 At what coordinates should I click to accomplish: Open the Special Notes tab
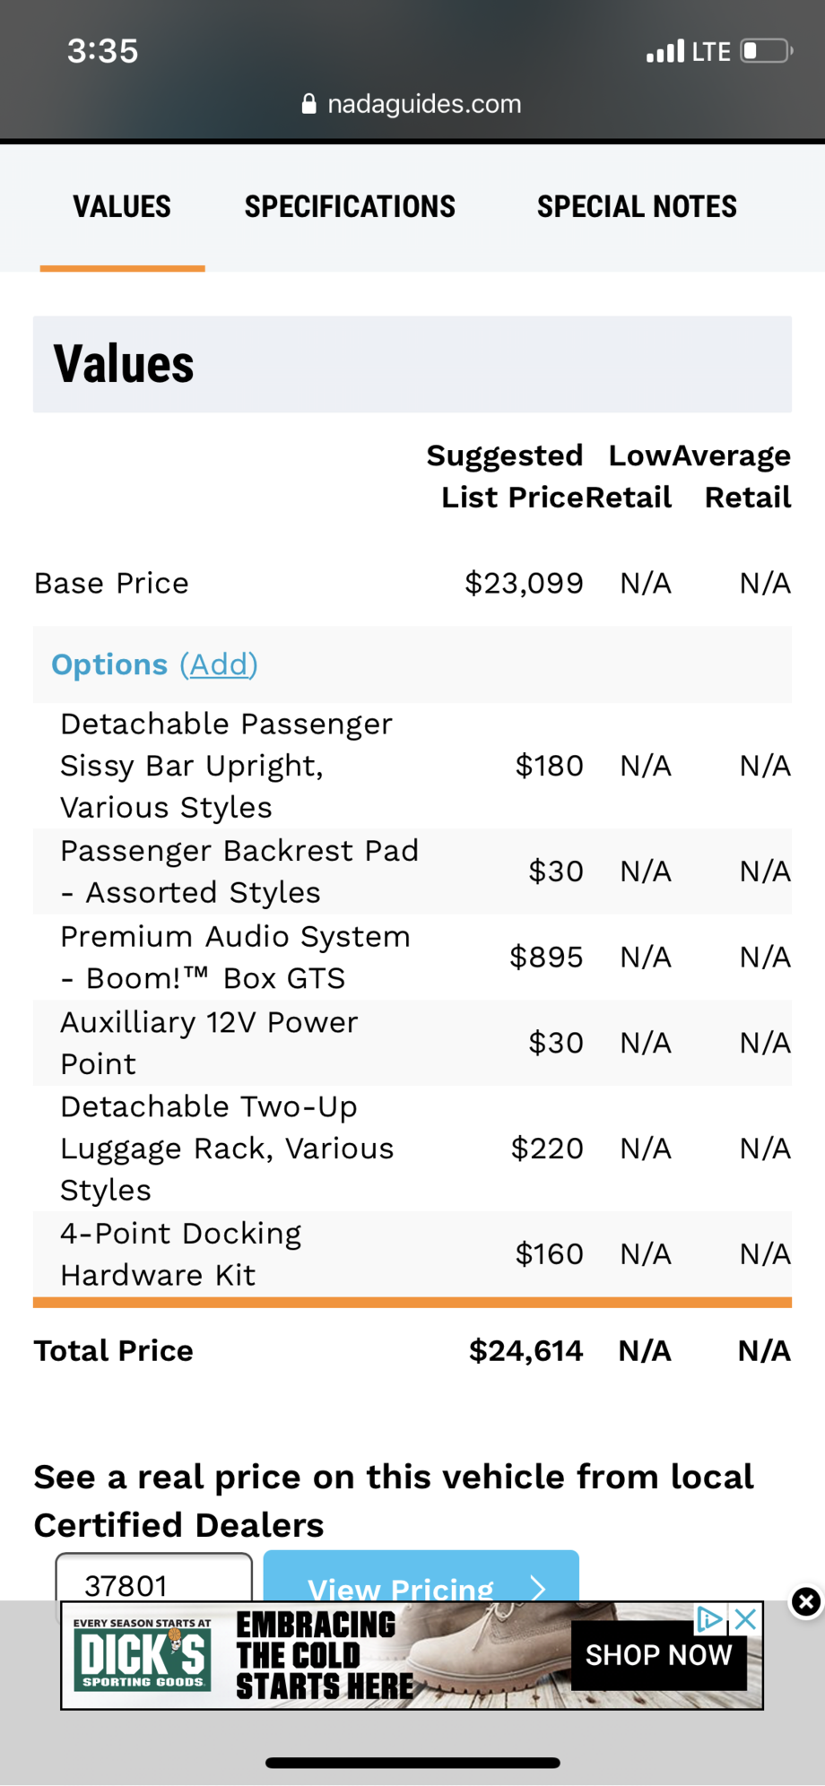click(x=637, y=207)
